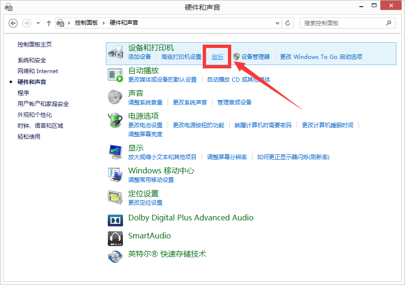Viewport: 405px width, 285px height.
Task: Click the shield icon beside 设备管理器
Action: [x=236, y=57]
